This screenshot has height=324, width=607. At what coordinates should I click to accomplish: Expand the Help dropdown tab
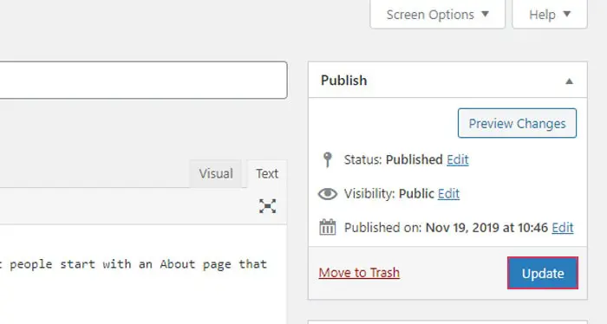[x=550, y=15]
